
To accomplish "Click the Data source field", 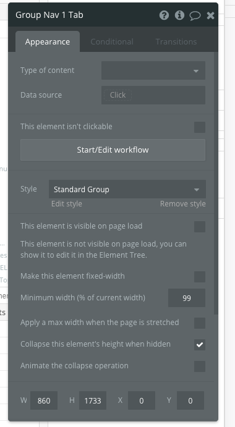I will pyautogui.click(x=153, y=95).
